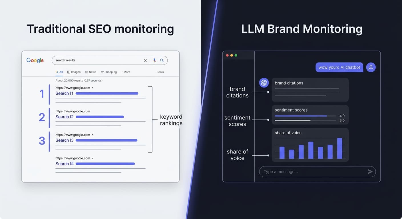Click the Google logo
The image size is (402, 219).
(35, 60)
